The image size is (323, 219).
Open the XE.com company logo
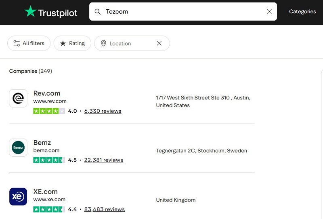click(x=18, y=197)
